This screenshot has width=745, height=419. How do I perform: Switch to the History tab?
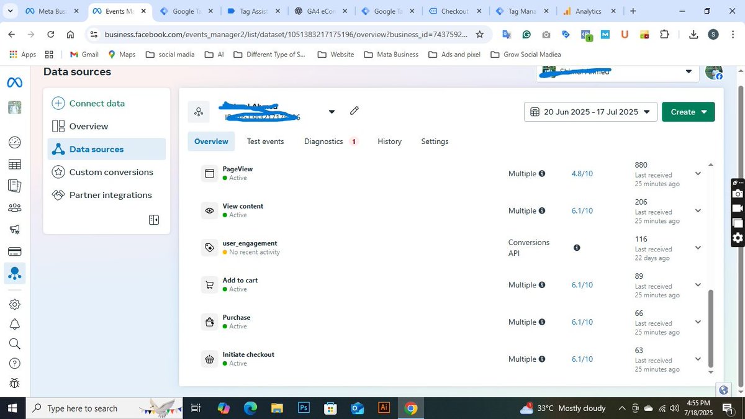click(x=389, y=142)
